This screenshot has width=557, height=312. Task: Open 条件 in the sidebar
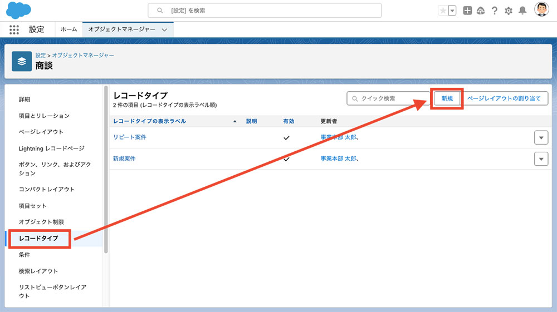point(25,255)
